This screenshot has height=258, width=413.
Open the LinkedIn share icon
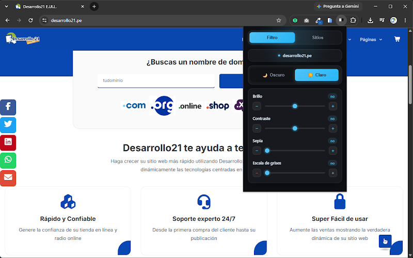pos(8,142)
